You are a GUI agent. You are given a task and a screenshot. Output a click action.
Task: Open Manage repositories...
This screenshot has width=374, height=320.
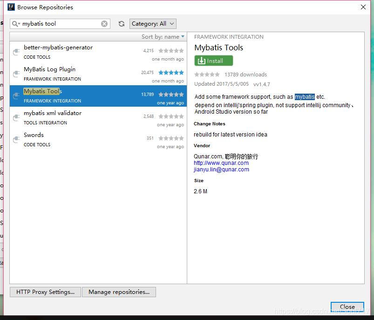pyautogui.click(x=119, y=292)
